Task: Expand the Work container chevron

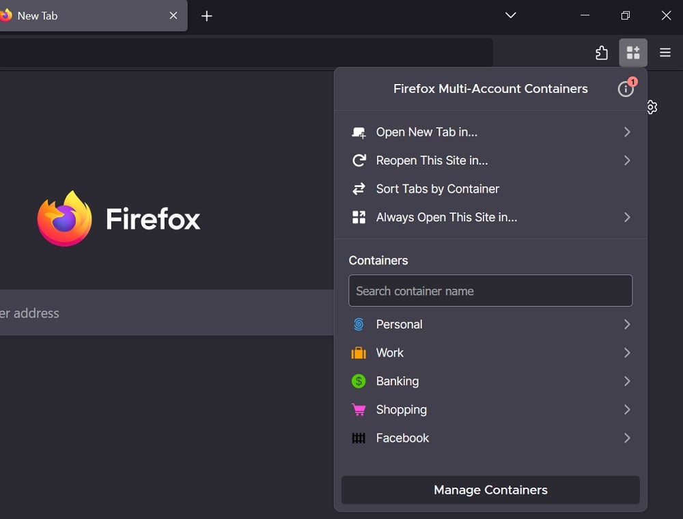Action: pos(627,352)
